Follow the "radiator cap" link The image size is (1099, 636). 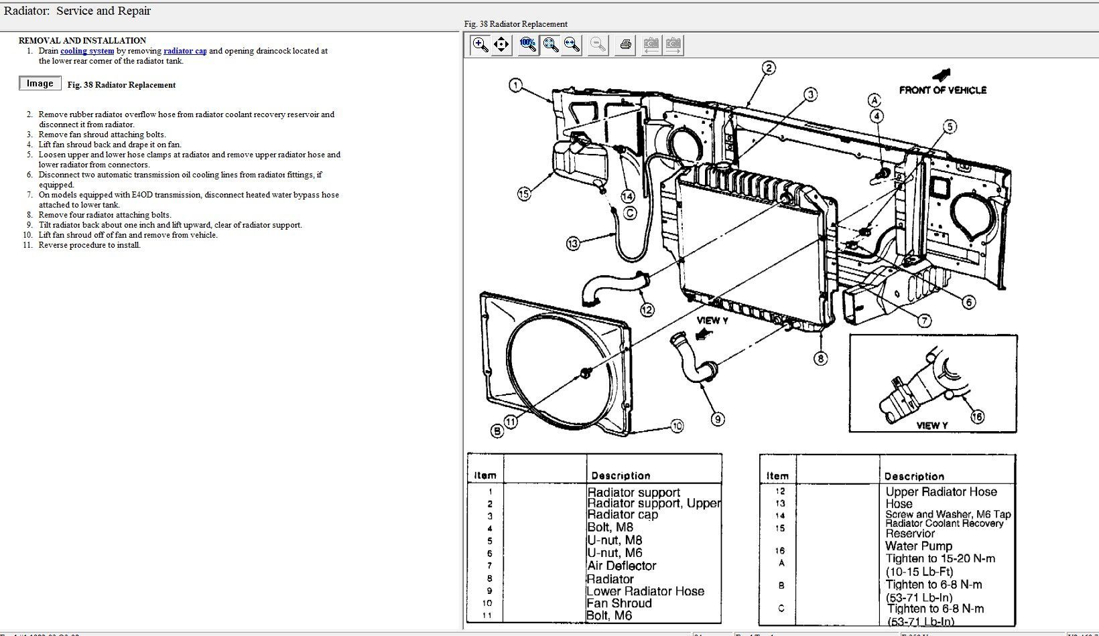point(185,51)
